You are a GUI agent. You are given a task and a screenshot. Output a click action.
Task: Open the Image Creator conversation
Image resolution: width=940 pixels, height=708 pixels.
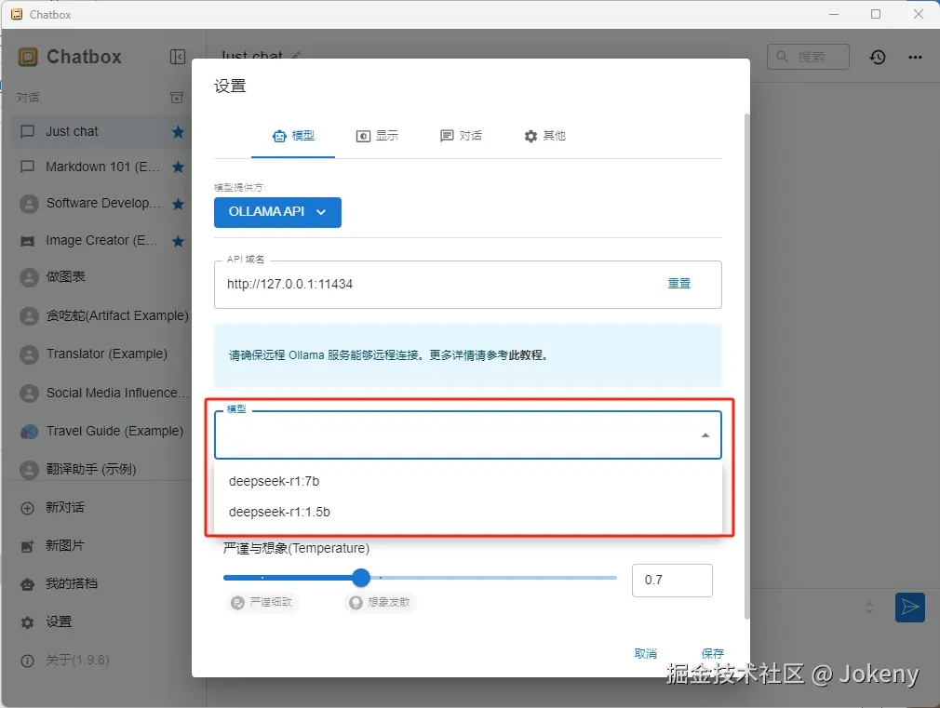pos(102,240)
